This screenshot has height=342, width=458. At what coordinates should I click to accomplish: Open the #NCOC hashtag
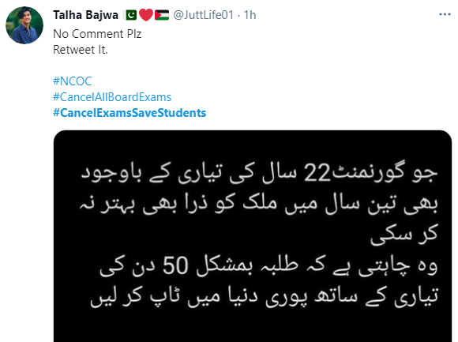pyautogui.click(x=73, y=81)
